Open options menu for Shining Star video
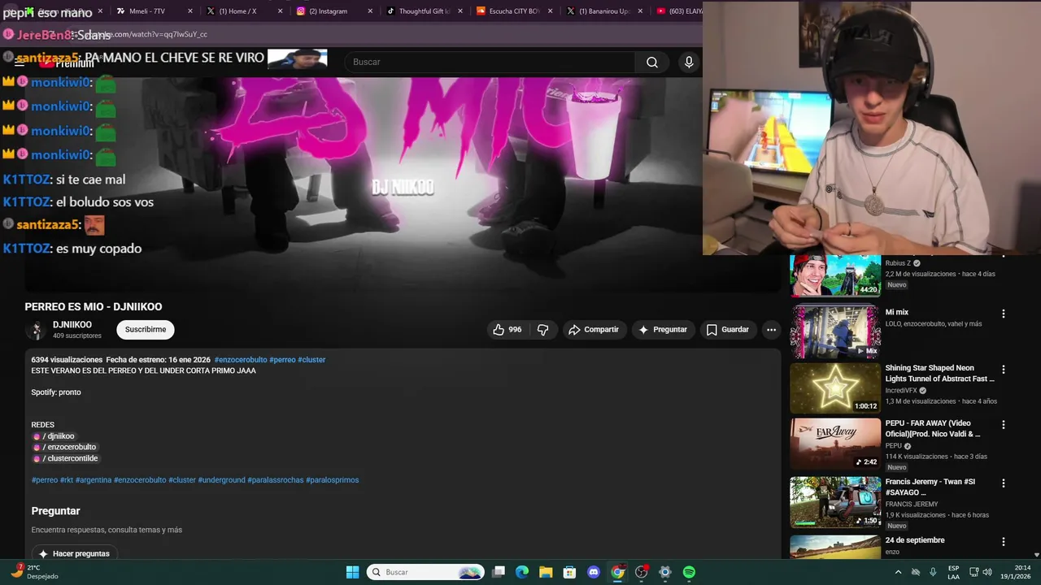 [x=1003, y=369]
